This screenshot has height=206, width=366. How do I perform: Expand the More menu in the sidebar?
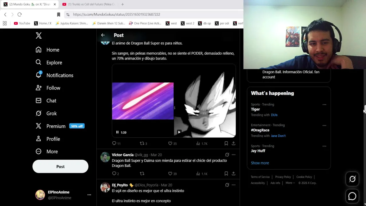[47, 151]
